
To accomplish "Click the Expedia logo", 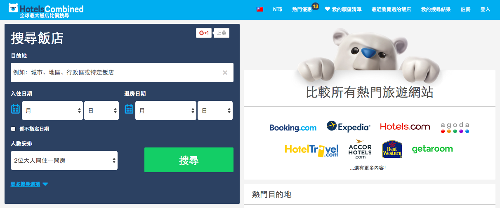I will (349, 126).
